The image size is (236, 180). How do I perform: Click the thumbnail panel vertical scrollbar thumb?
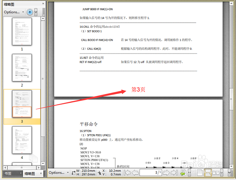pos(43,79)
